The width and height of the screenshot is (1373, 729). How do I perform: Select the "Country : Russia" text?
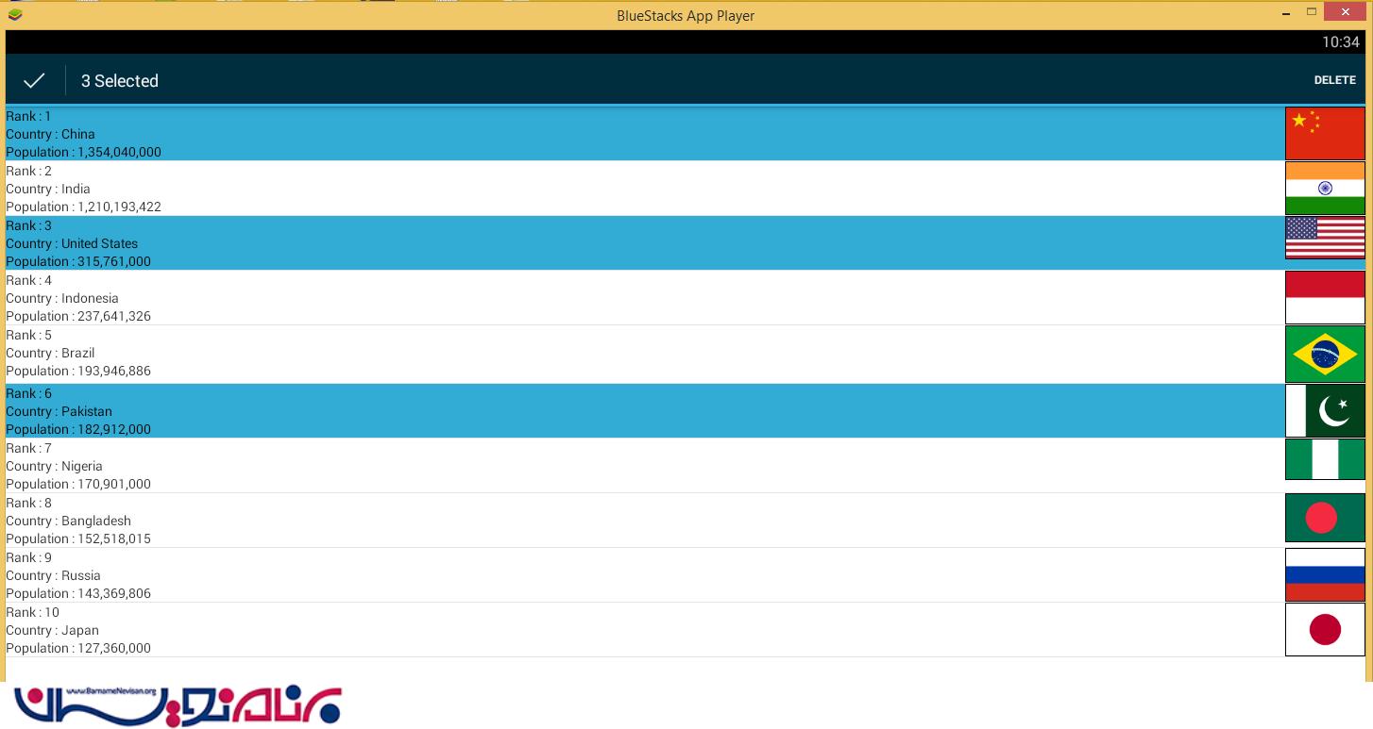[53, 575]
